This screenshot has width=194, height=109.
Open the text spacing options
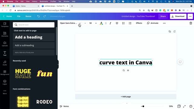pos(130,23)
